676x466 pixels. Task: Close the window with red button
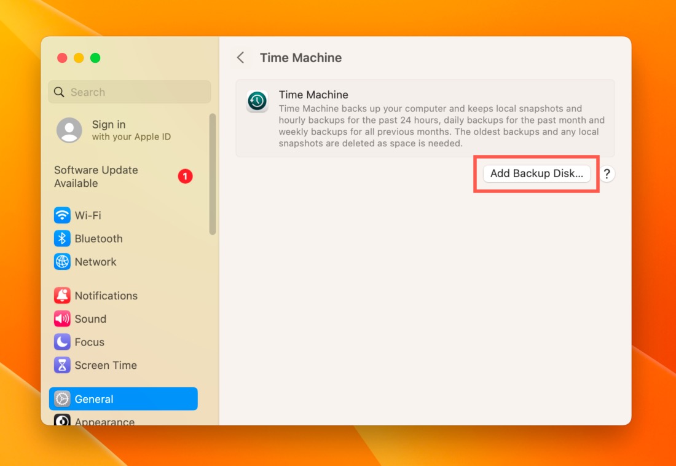point(62,58)
